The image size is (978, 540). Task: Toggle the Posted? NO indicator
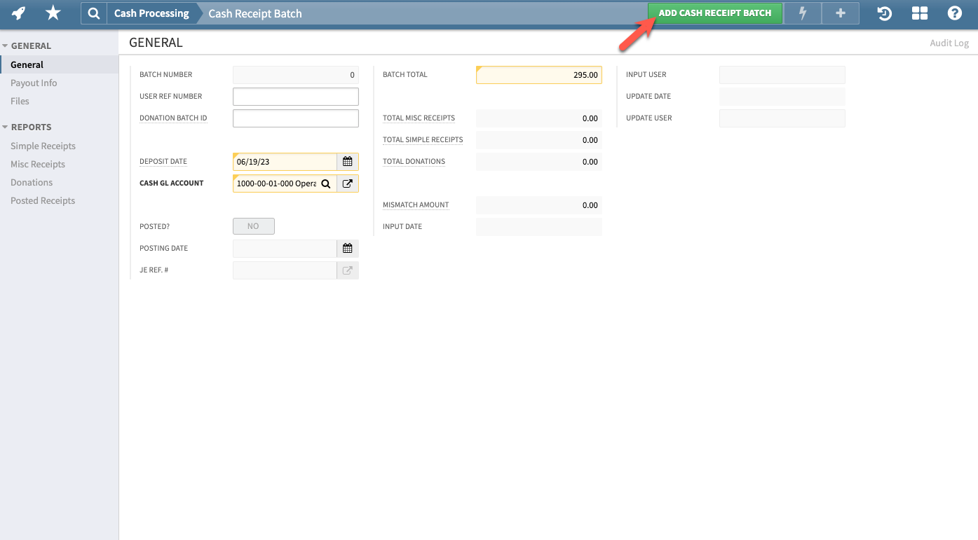pyautogui.click(x=253, y=226)
